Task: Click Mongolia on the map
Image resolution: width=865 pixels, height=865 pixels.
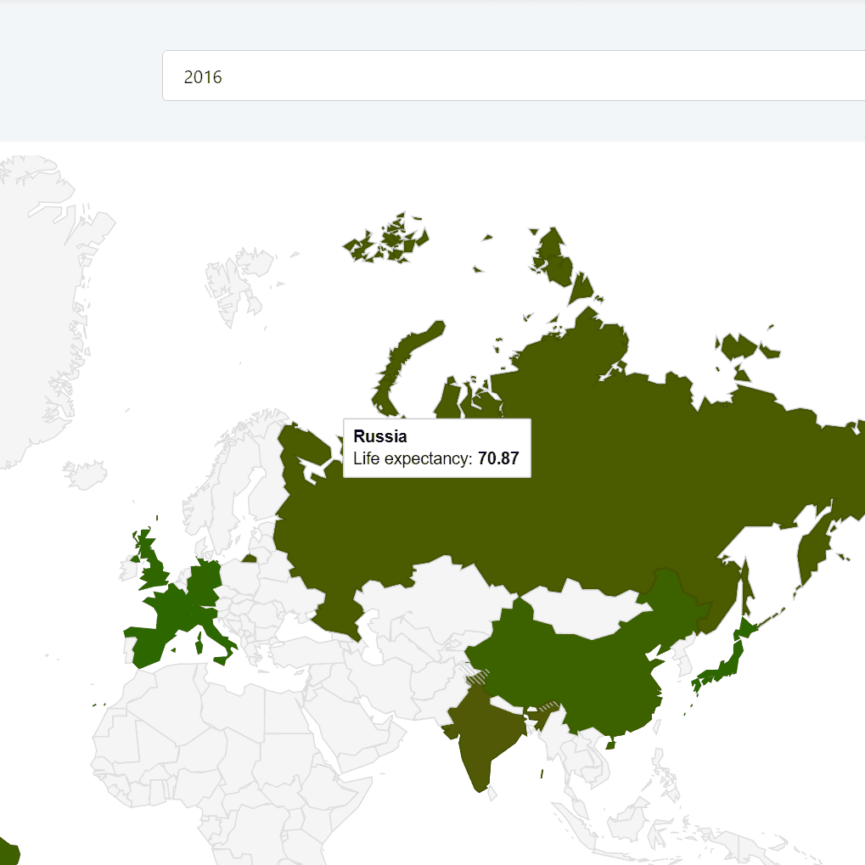Action: coord(577,611)
